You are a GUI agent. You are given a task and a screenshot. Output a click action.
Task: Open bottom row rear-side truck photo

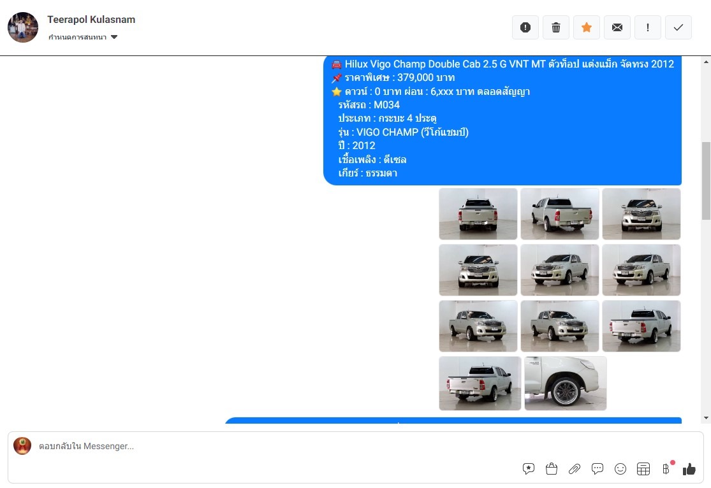tap(480, 384)
